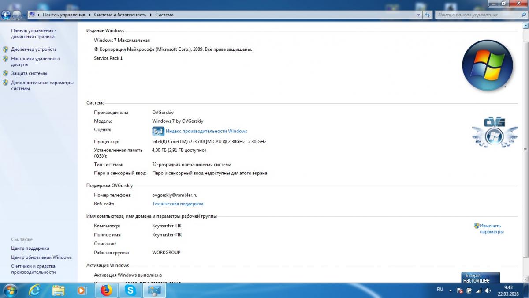
Task: Click shield icon beside "Диспетчер устройств"
Action: [x=5, y=49]
